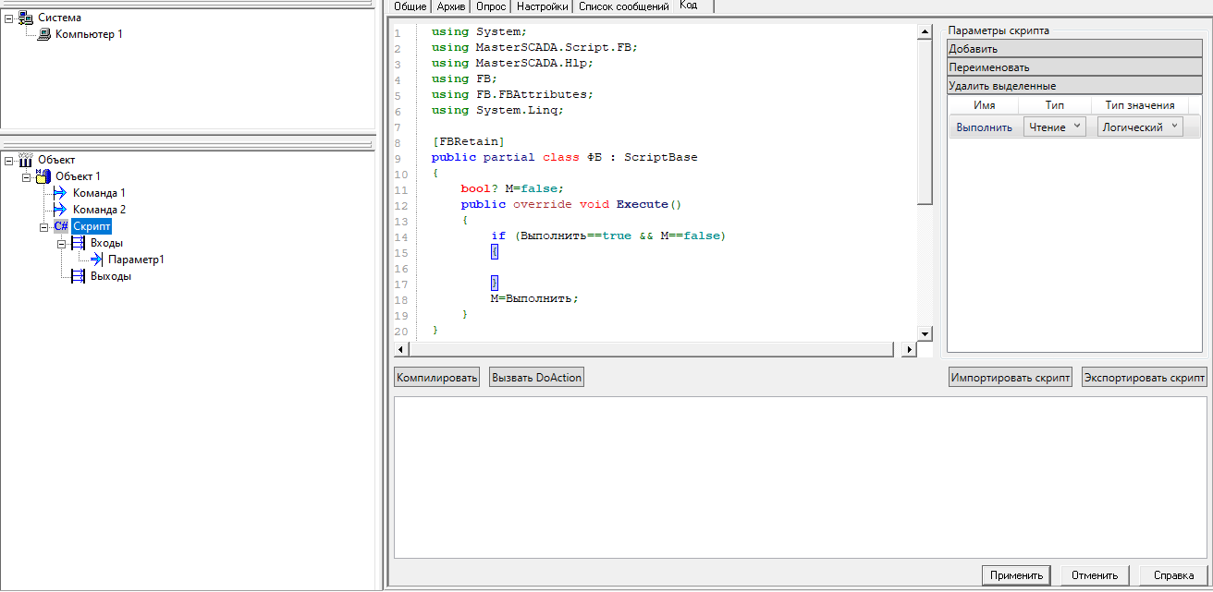
Task: Click the Параметр1 input arrow icon
Action: tap(96, 260)
